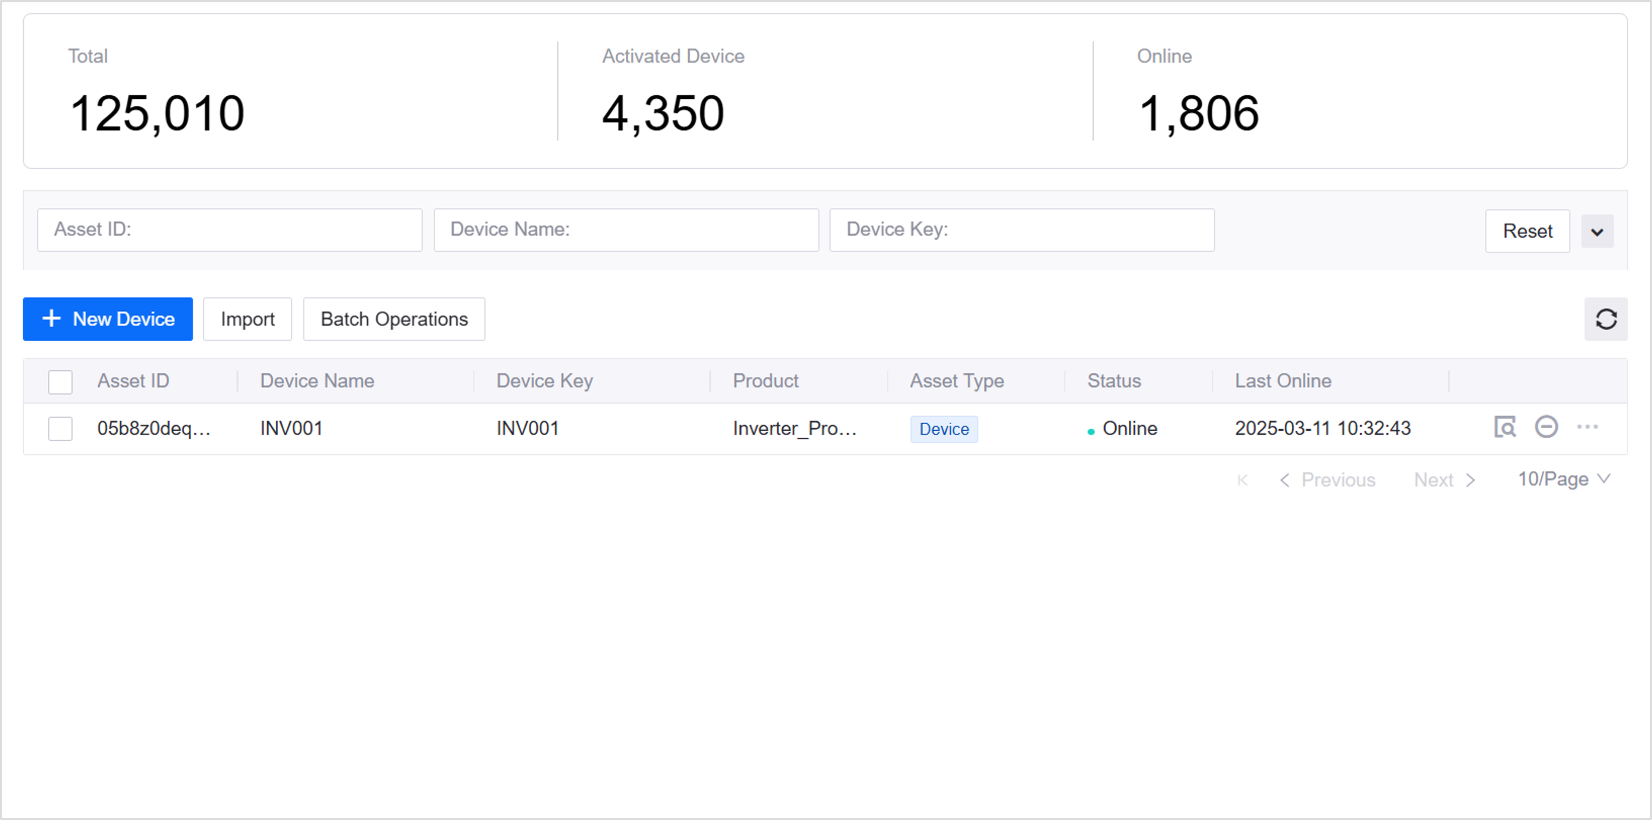The height and width of the screenshot is (820, 1652).
Task: Click the first page pagination icon
Action: point(1242,480)
